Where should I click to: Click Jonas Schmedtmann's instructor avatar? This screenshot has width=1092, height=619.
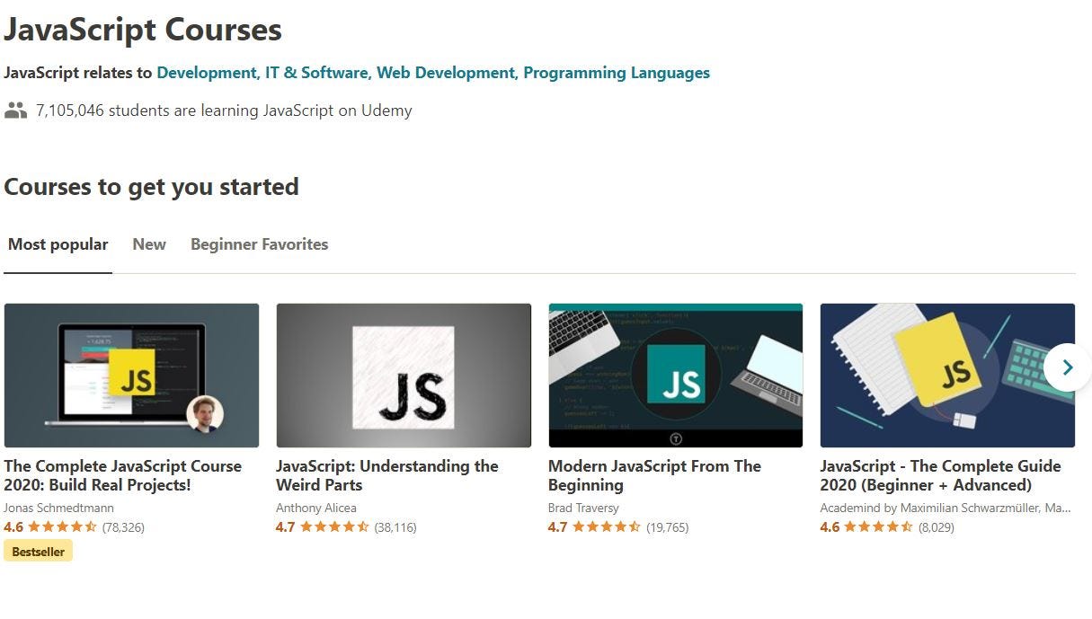tap(205, 414)
